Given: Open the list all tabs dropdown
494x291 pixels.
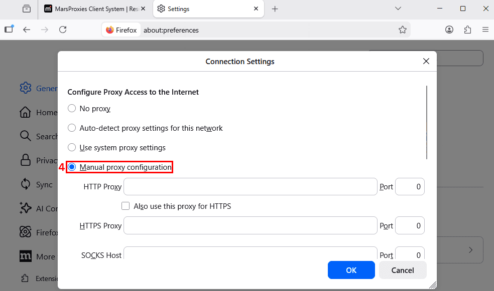Looking at the screenshot, I should [x=398, y=9].
